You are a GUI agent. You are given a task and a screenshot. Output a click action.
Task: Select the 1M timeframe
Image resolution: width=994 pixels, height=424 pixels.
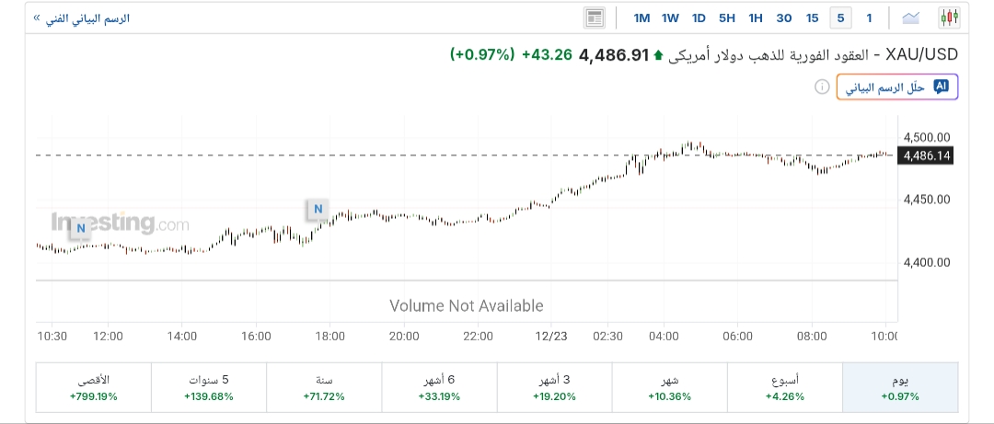pos(641,18)
